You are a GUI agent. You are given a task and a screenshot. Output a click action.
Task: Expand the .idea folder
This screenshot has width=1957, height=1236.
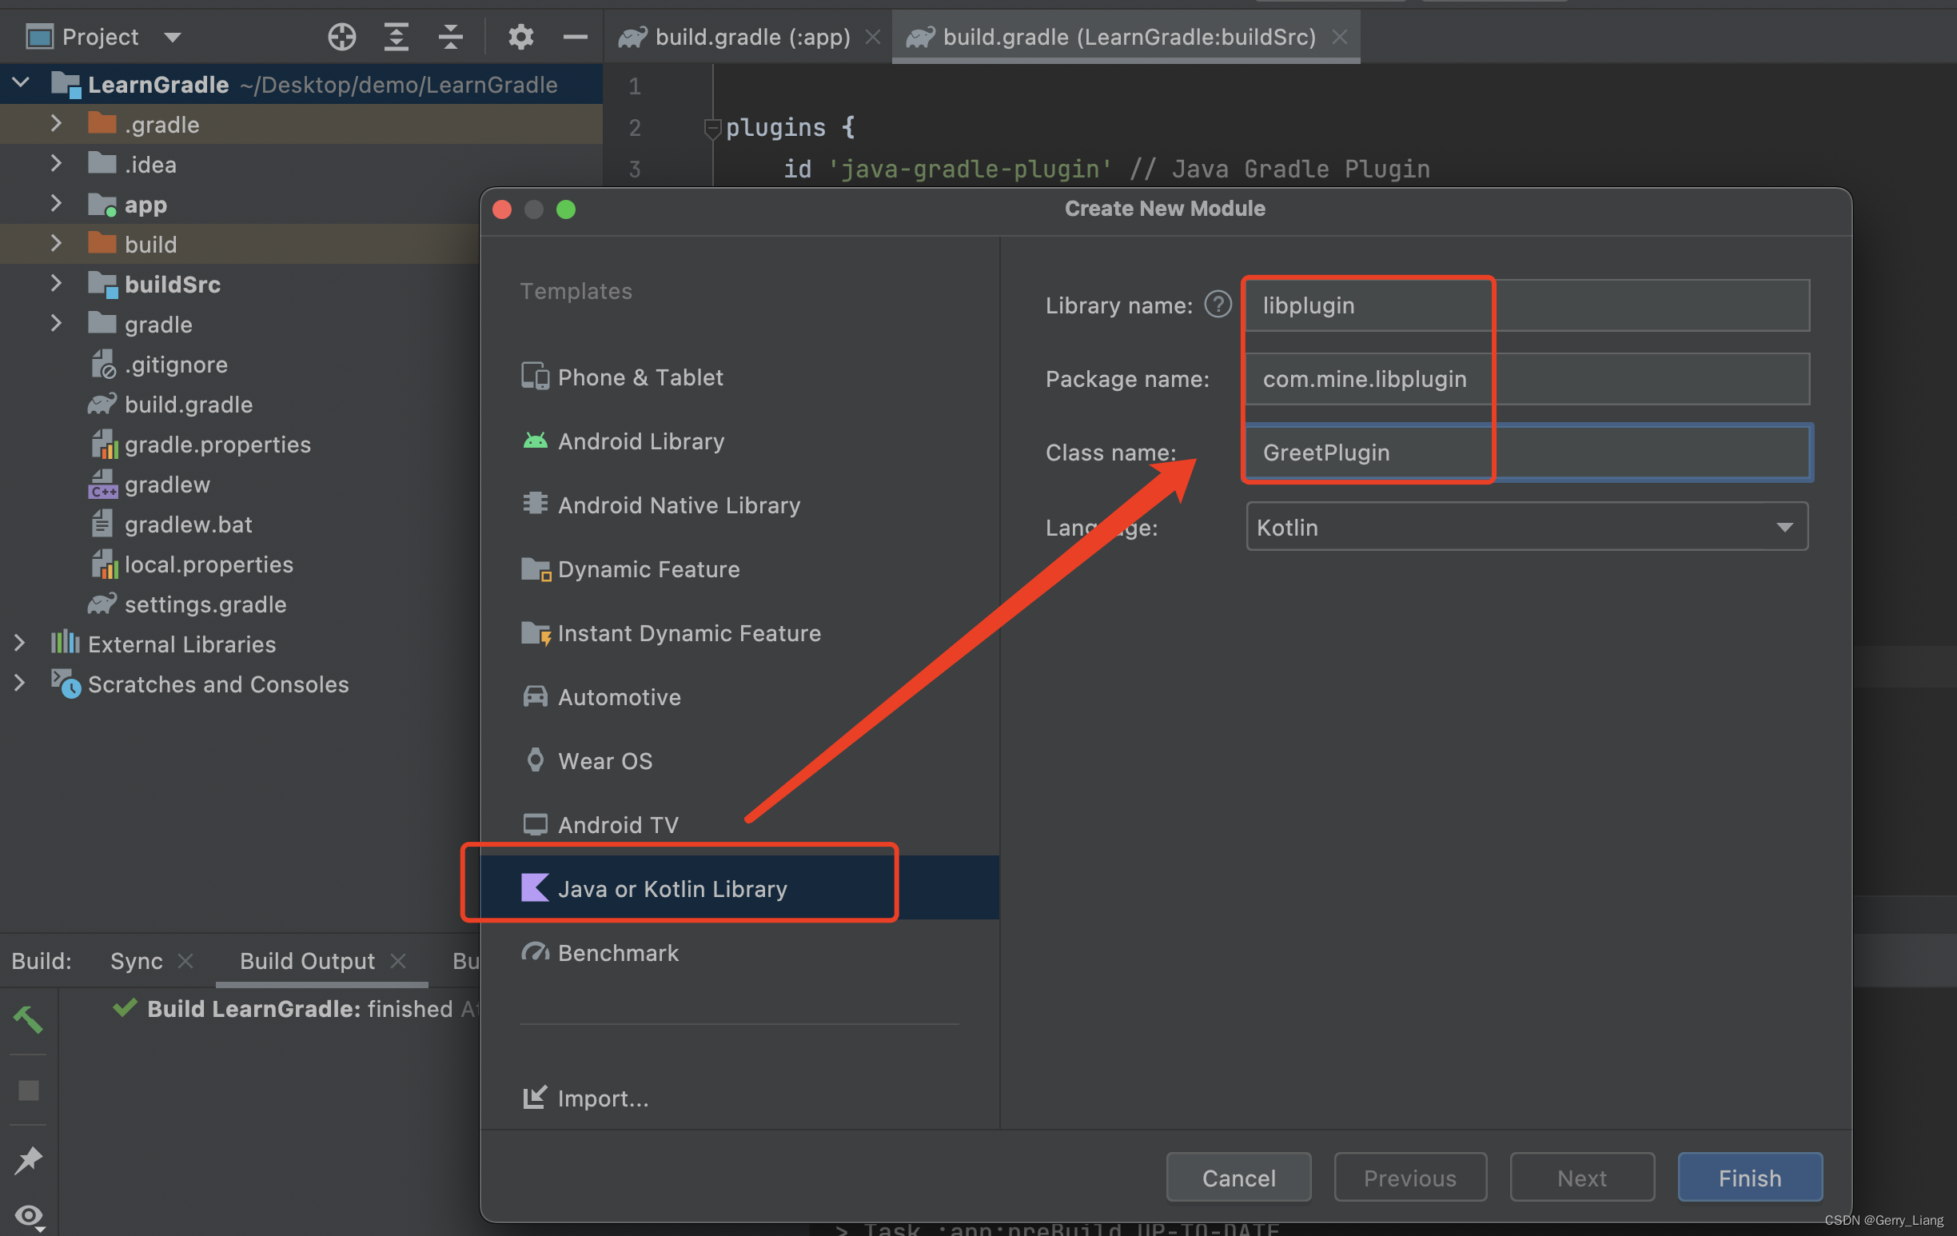[x=55, y=163]
